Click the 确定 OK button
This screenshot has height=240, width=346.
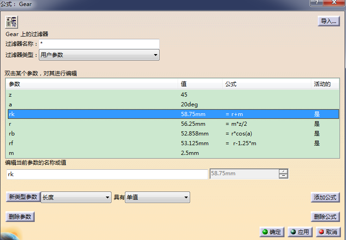point(272,232)
